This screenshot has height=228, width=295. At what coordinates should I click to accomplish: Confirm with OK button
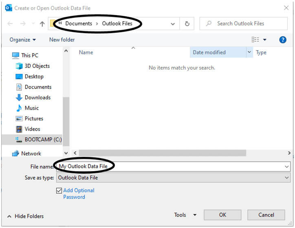[x=222, y=215]
